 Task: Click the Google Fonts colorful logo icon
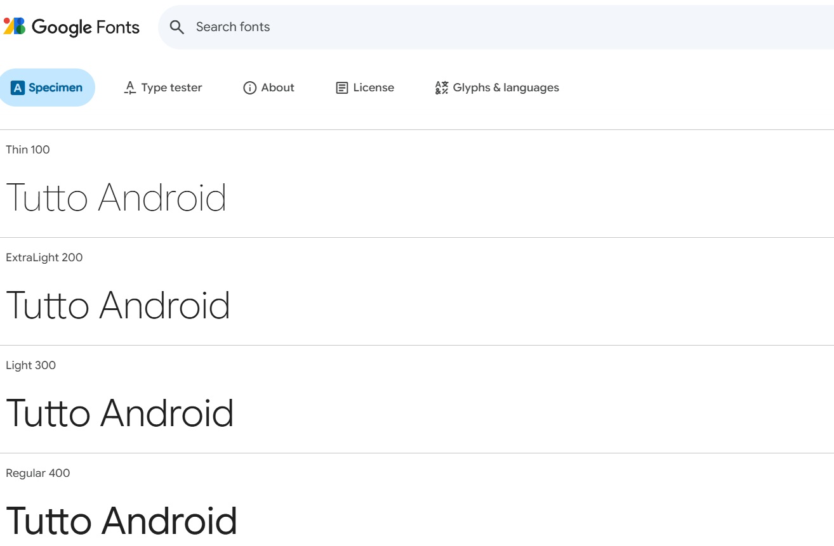click(14, 27)
